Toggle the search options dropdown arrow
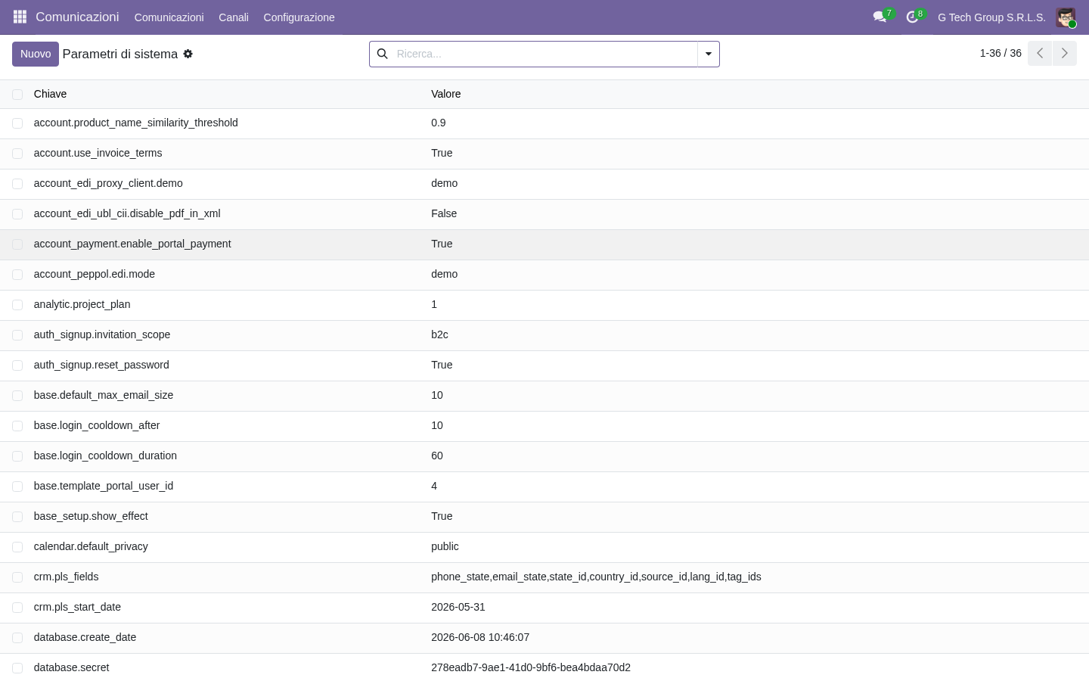The height and width of the screenshot is (681, 1089). click(709, 54)
